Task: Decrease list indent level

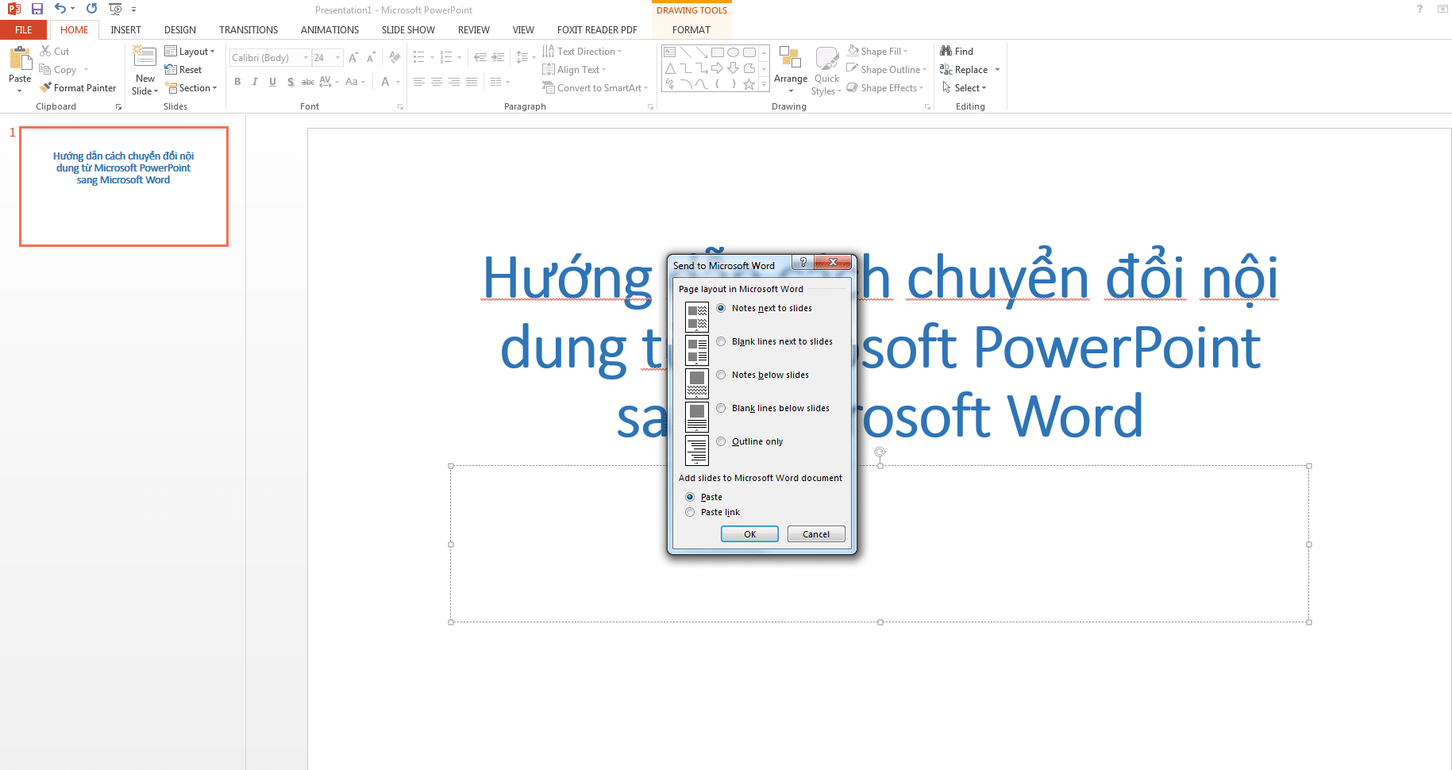Action: pos(480,57)
